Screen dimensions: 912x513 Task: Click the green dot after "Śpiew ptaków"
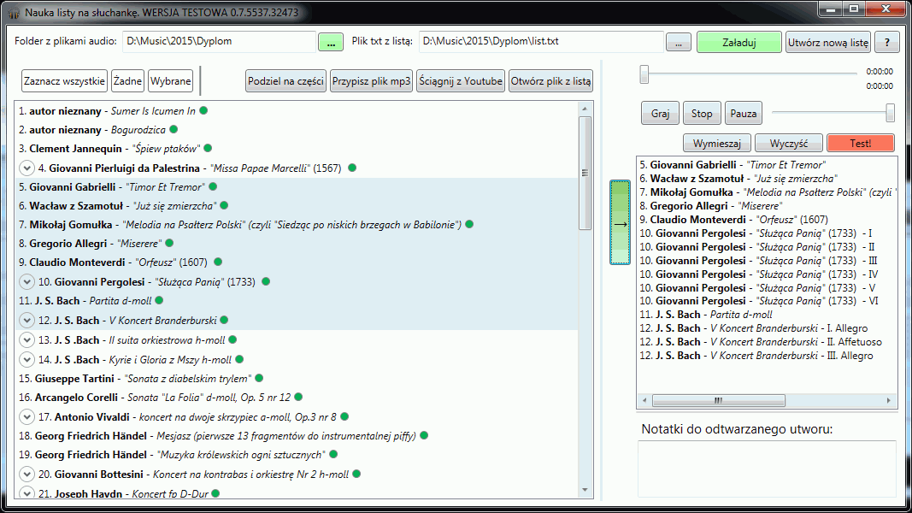point(208,148)
